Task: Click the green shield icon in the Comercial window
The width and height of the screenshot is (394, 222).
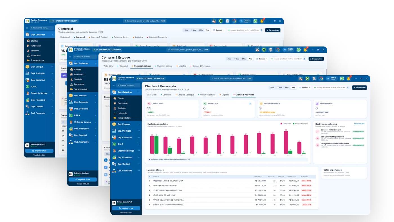Action: point(221,21)
